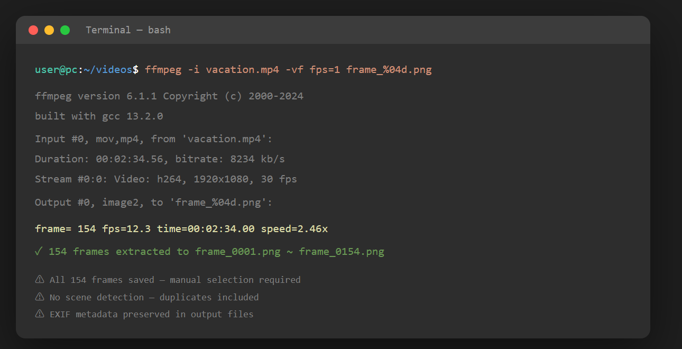
Task: Click the 'user@pc' prompt text
Action: tap(57, 70)
